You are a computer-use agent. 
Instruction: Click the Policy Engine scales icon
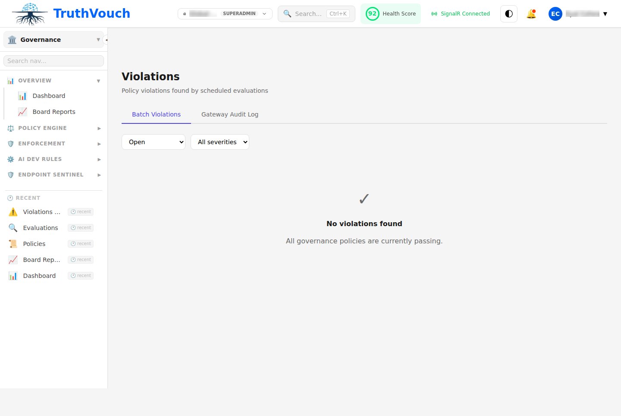tap(10, 128)
